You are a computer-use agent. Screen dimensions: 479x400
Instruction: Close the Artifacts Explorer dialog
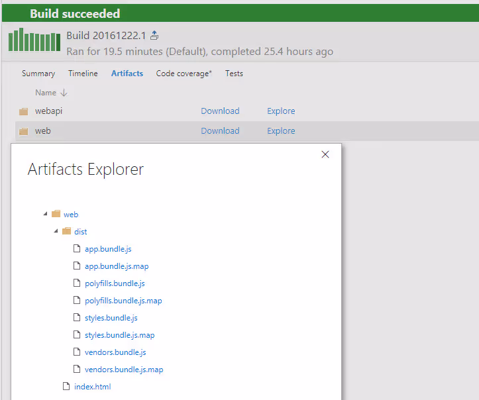coord(325,154)
